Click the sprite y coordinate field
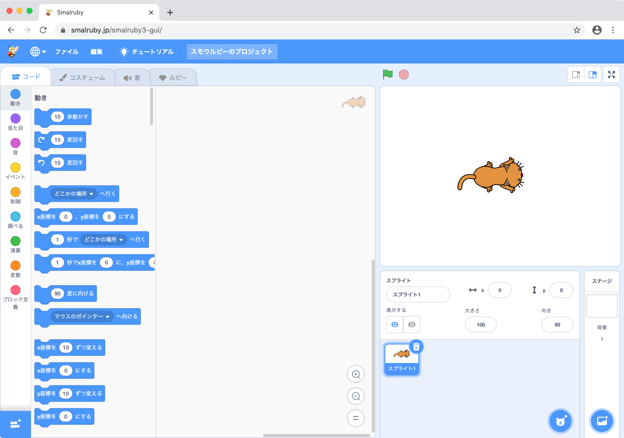 (x=561, y=290)
